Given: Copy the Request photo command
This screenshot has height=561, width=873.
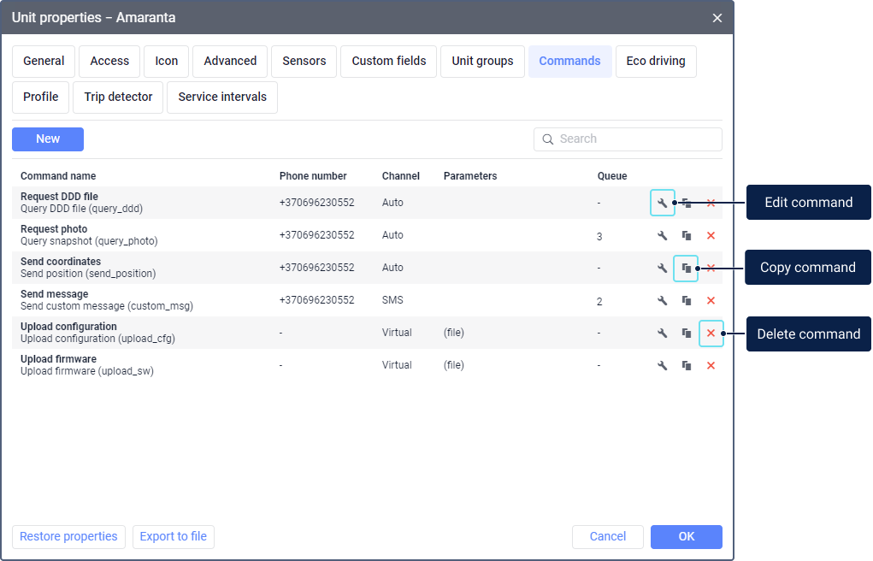Looking at the screenshot, I should [686, 235].
